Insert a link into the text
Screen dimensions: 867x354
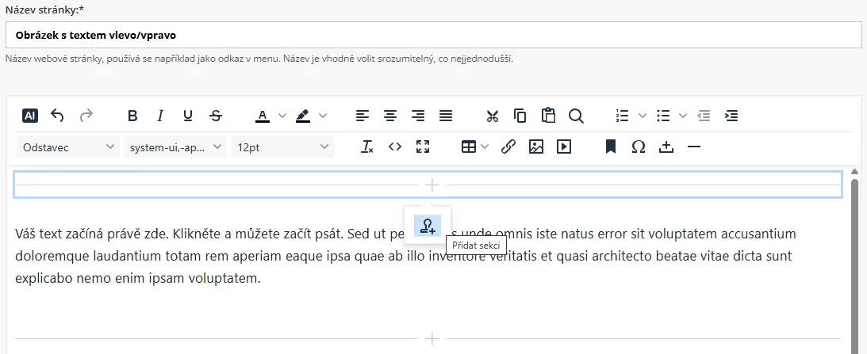click(x=508, y=147)
